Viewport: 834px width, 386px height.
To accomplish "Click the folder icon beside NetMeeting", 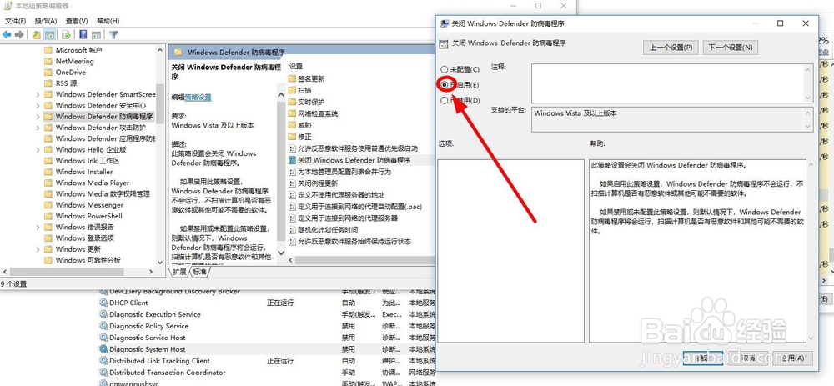I will coord(48,61).
